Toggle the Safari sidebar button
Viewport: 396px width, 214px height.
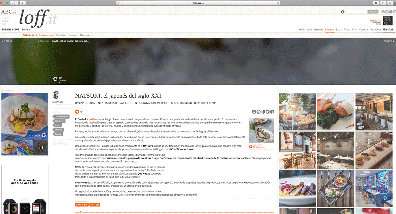[23, 3]
